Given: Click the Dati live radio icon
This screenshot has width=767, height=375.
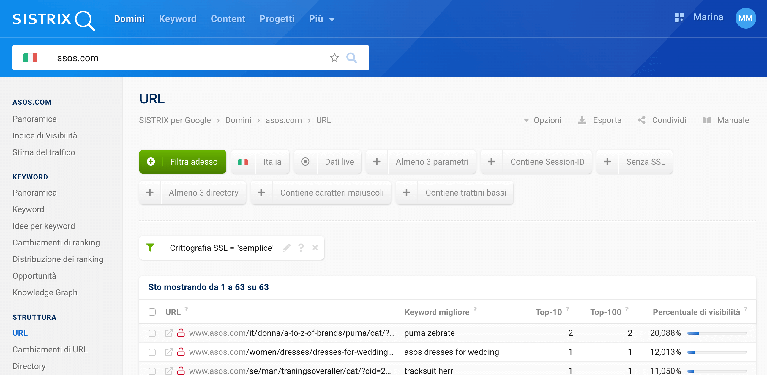Looking at the screenshot, I should click(305, 161).
